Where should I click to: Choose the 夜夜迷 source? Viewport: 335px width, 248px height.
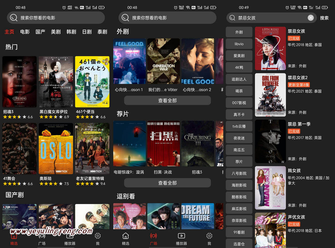click(x=239, y=138)
